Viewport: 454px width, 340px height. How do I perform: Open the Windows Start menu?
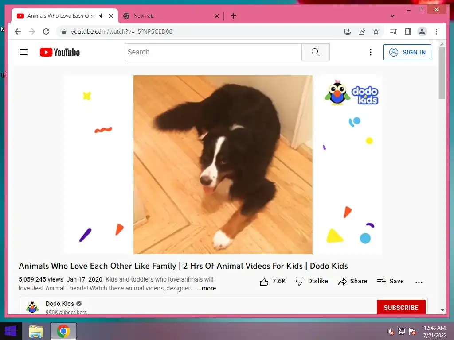tap(11, 331)
